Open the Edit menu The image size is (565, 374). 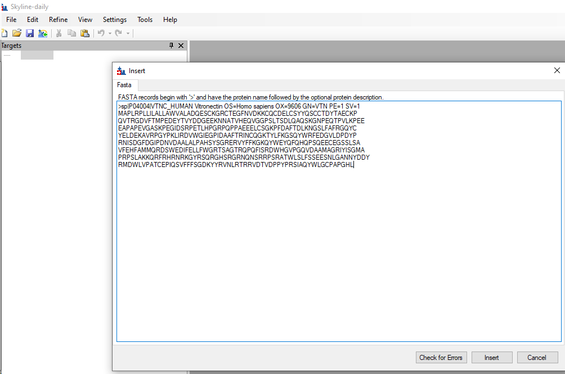coord(33,20)
